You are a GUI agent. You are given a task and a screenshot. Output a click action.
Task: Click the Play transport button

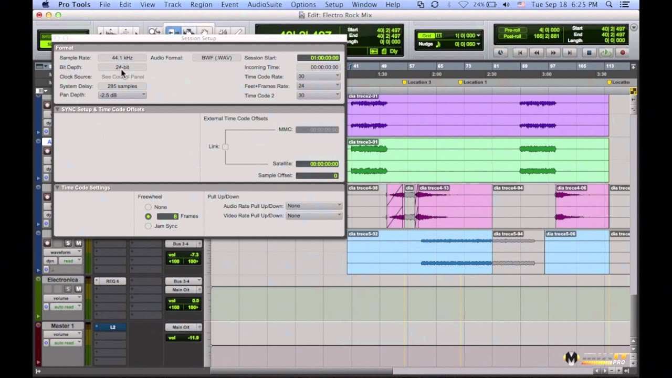click(x=606, y=52)
